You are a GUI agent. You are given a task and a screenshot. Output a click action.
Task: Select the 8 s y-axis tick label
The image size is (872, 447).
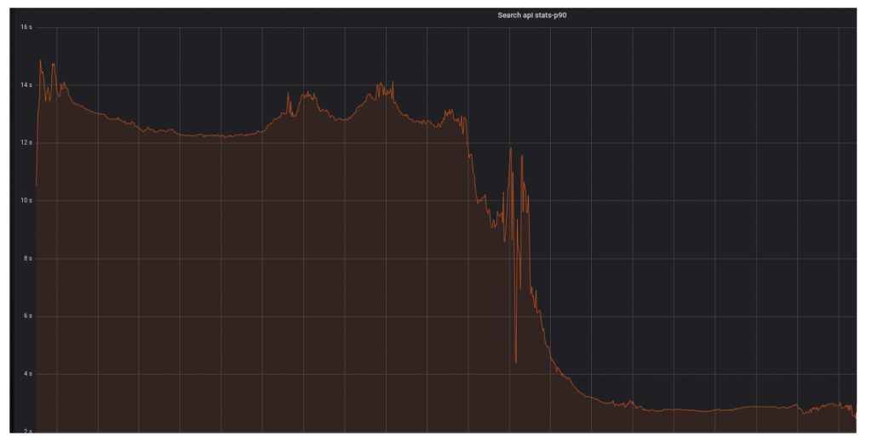coord(27,258)
